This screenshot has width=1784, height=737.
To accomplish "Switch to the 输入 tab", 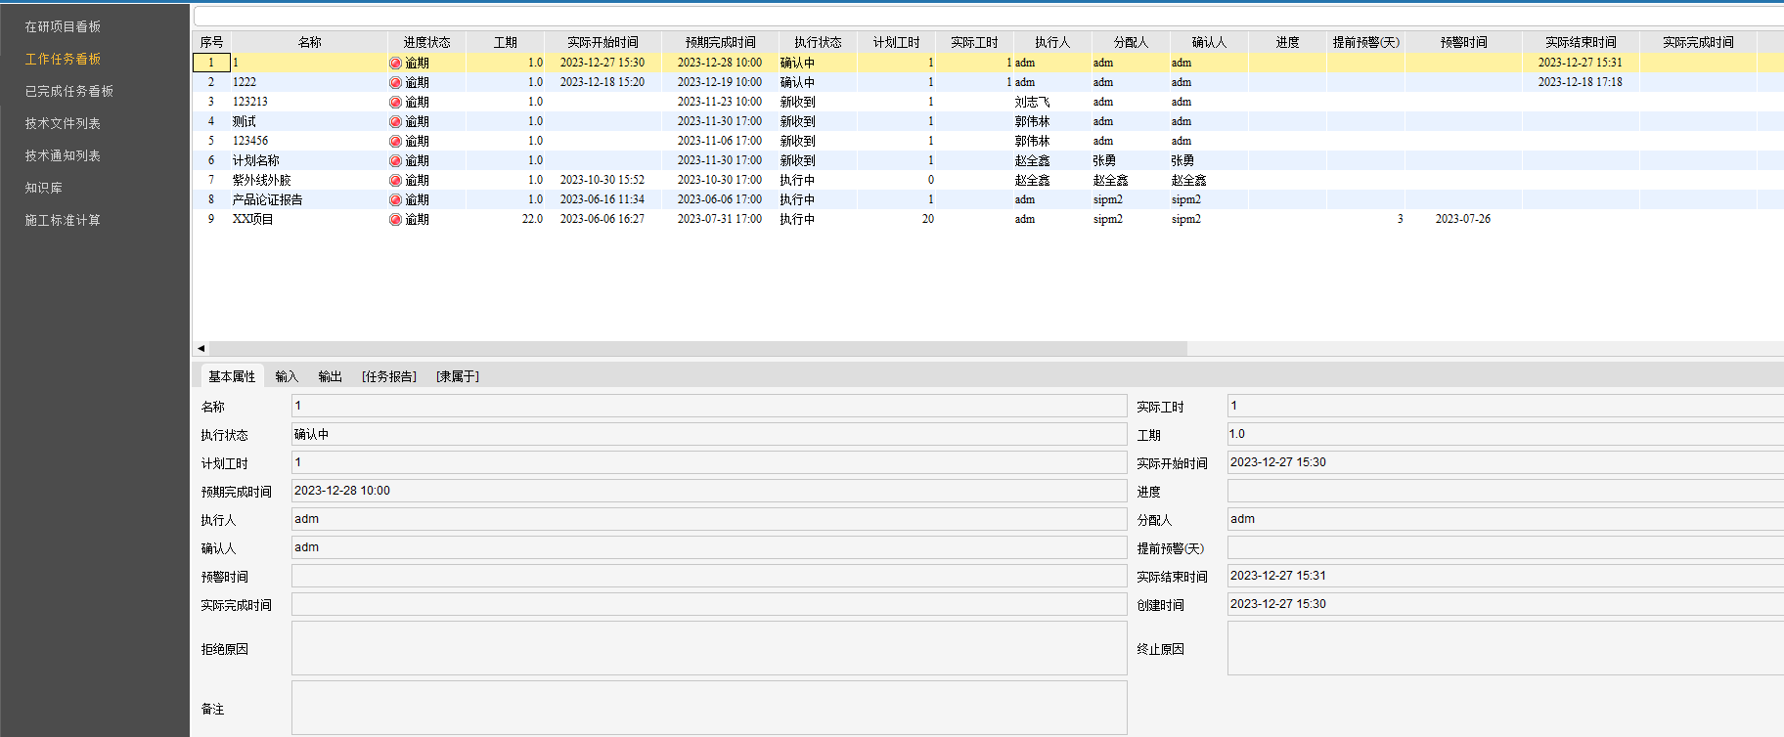I will coord(286,377).
